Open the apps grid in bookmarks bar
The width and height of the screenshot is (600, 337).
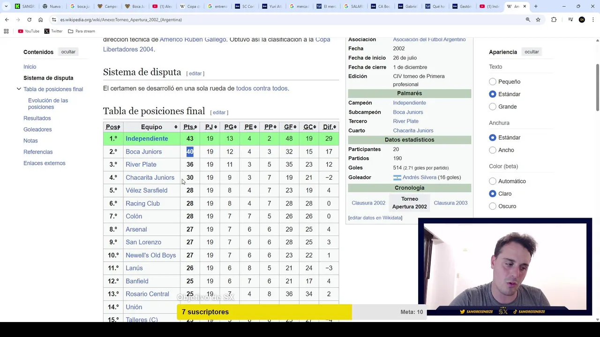(x=6, y=31)
